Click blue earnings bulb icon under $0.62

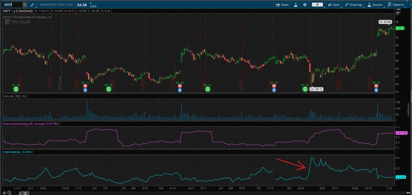point(274,90)
